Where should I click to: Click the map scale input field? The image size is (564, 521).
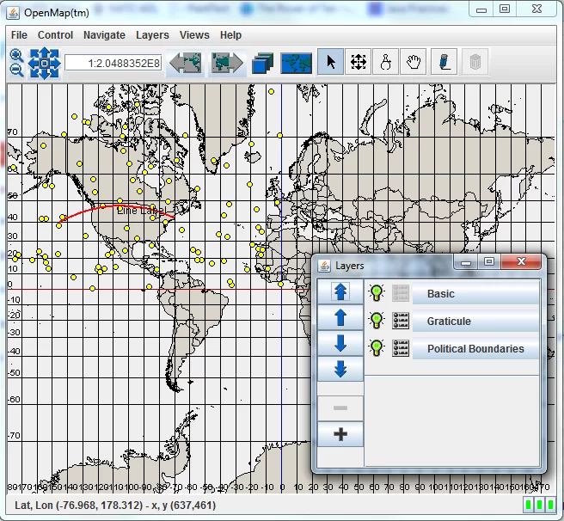tap(113, 64)
